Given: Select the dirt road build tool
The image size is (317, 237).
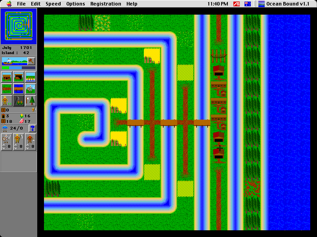Looking at the screenshot, I should pyautogui.click(x=7, y=88).
